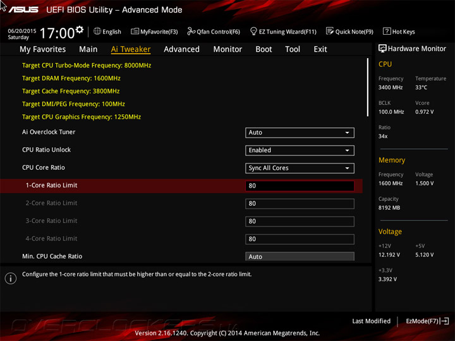Viewport: 455px width, 341px height.
Task: Click the globe language icon
Action: click(97, 31)
